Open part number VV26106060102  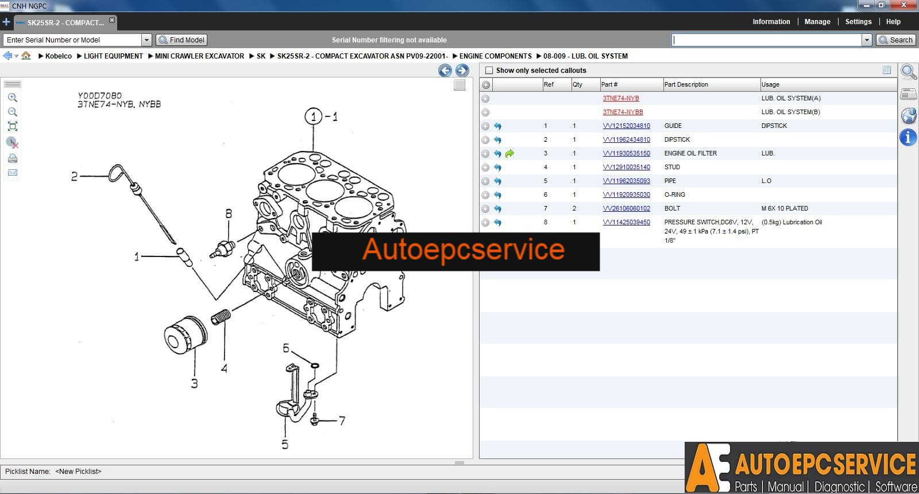627,208
